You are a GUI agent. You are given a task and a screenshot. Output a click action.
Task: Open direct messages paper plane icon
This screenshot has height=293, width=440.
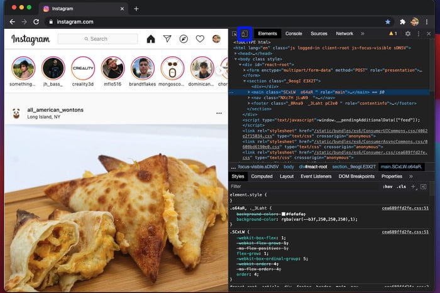point(167,39)
